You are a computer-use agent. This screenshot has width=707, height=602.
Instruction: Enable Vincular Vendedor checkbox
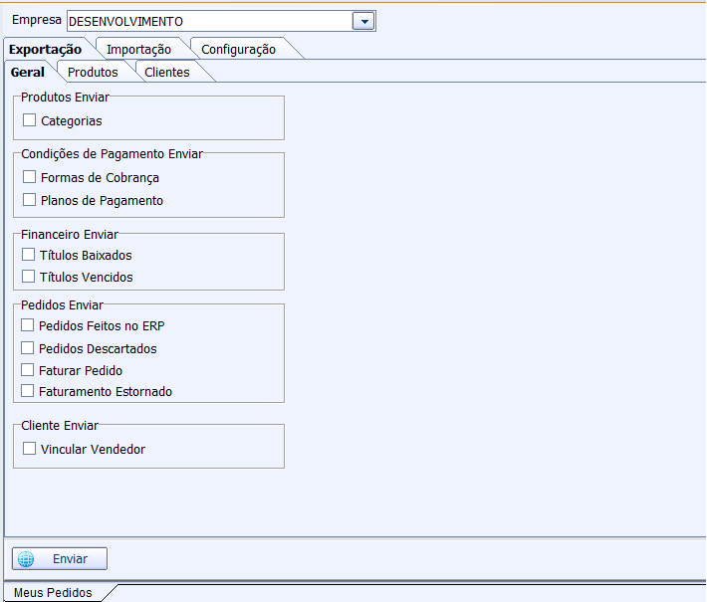pyautogui.click(x=30, y=449)
